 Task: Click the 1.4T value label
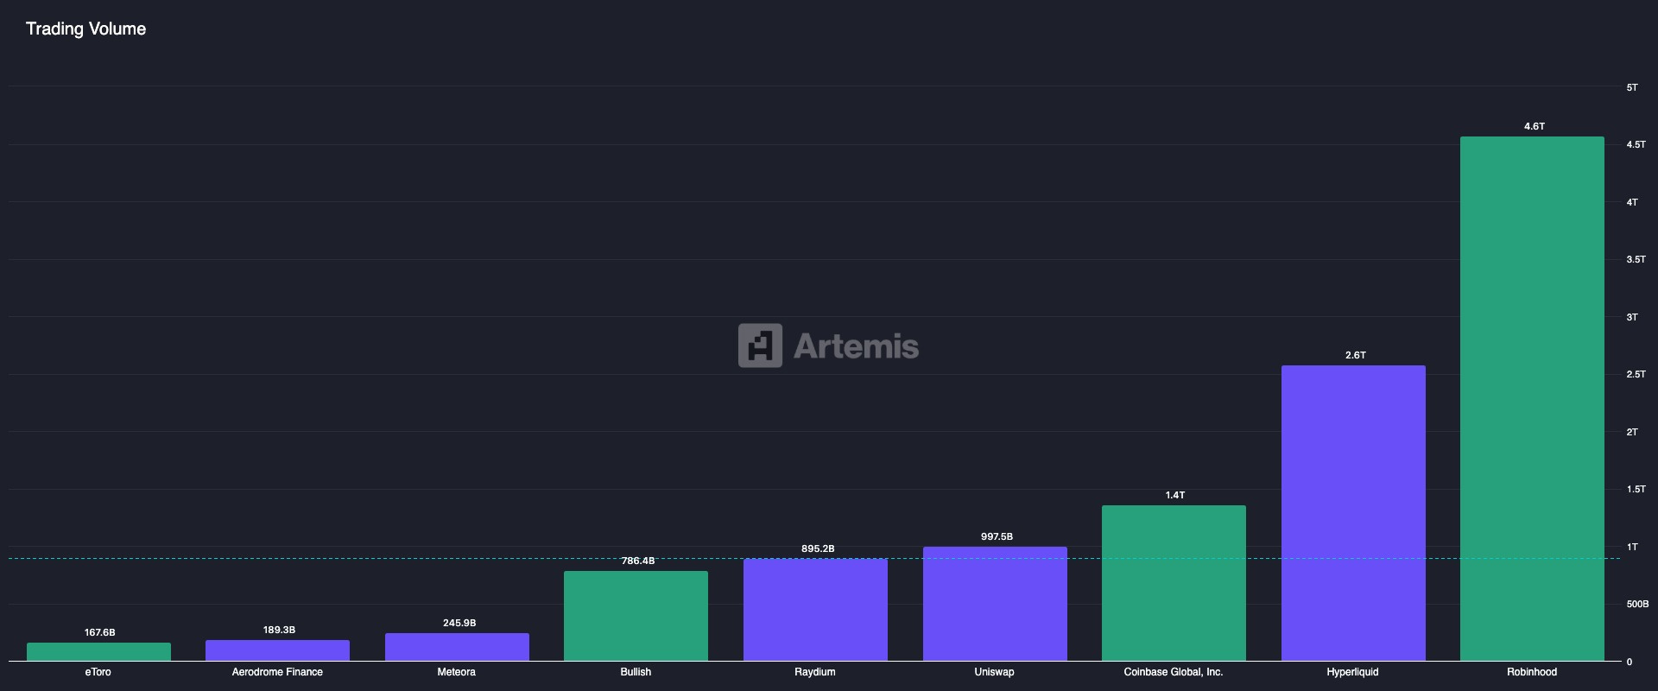tap(1175, 496)
